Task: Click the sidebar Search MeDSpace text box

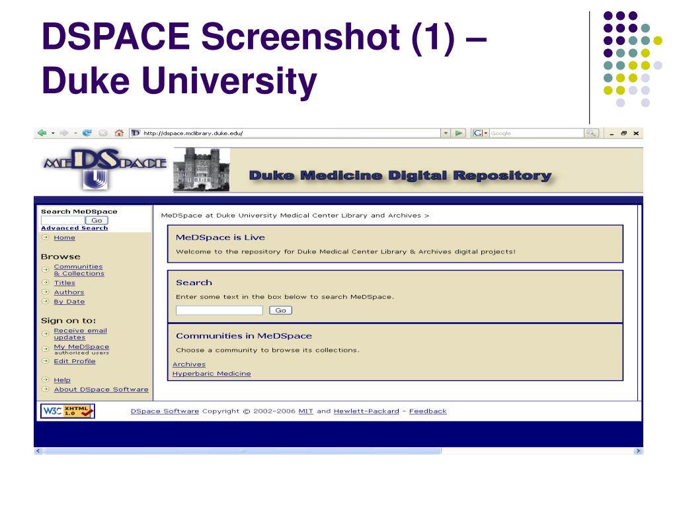Action: coord(62,220)
